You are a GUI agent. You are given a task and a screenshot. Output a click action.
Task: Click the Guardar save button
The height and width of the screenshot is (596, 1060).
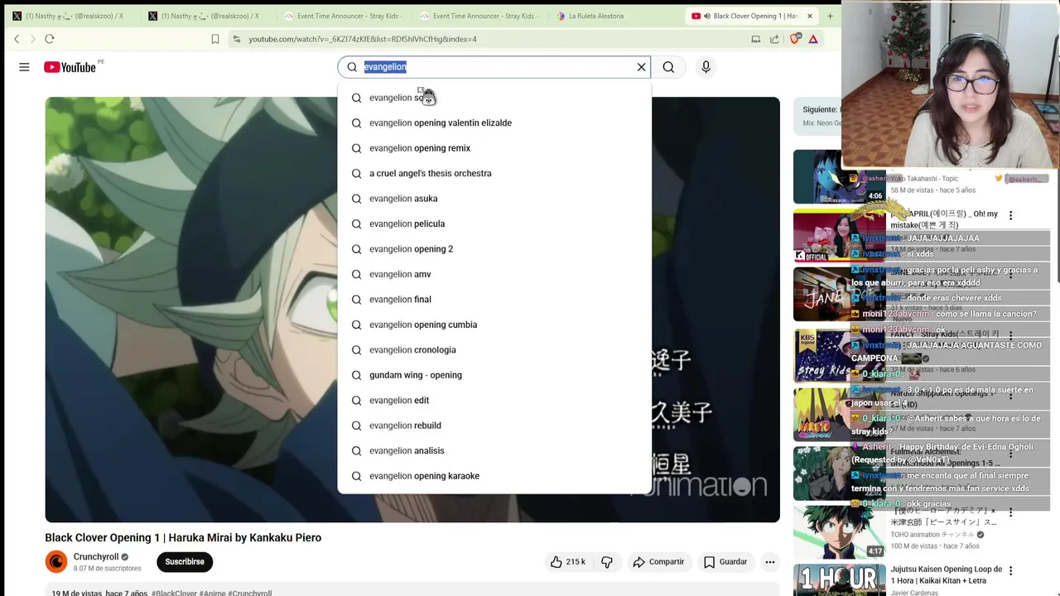pos(725,562)
